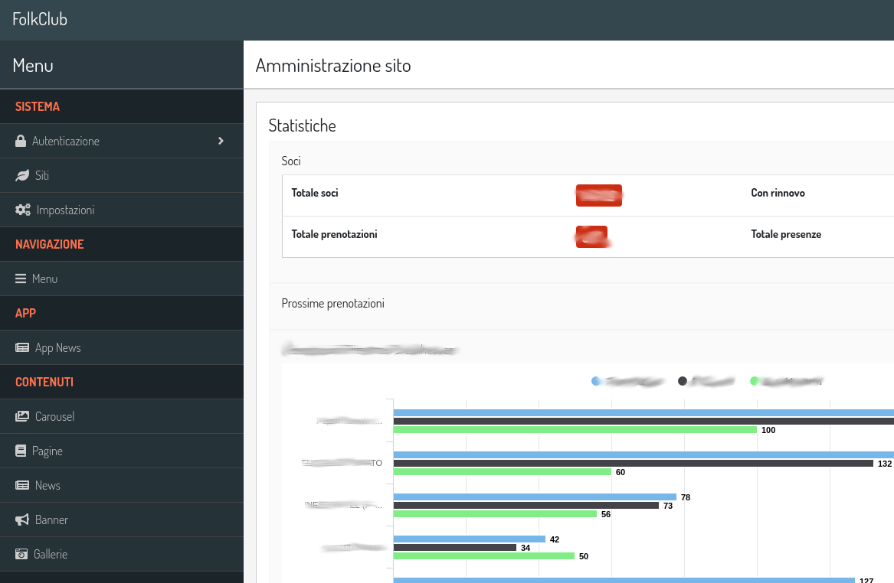Click the dark bar labeled 73
894x583 pixels.
(x=526, y=506)
